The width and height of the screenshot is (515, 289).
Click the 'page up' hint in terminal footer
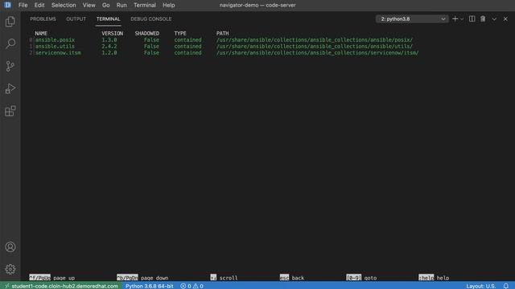64,278
